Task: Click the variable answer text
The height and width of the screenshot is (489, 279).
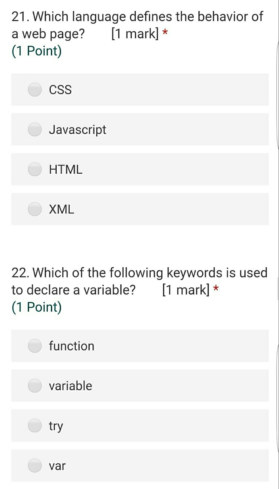Action: tap(70, 386)
